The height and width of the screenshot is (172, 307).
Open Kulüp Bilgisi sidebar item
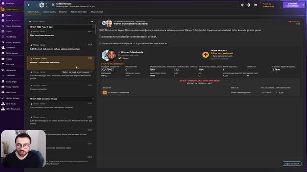click(12, 82)
